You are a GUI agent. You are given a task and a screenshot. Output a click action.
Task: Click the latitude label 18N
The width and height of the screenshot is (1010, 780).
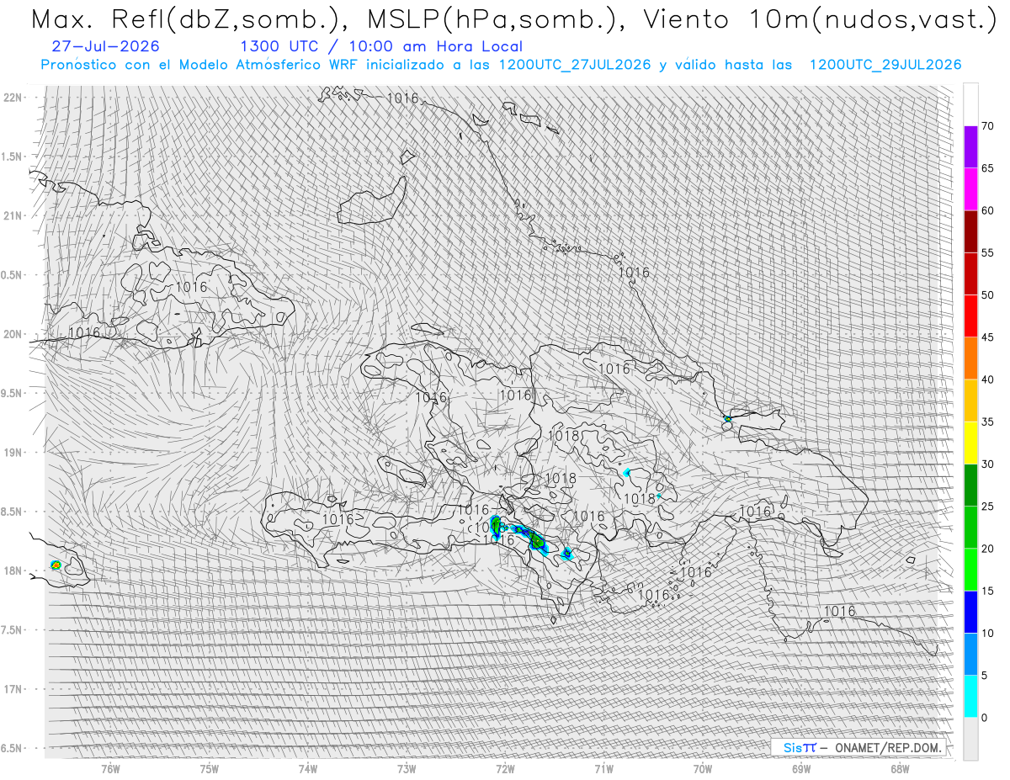pyautogui.click(x=13, y=571)
